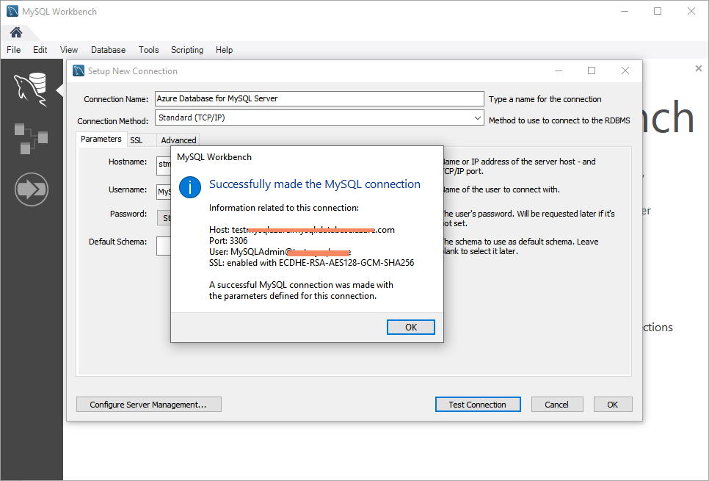
Task: Open the Models sidebar icon
Action: pos(31,139)
